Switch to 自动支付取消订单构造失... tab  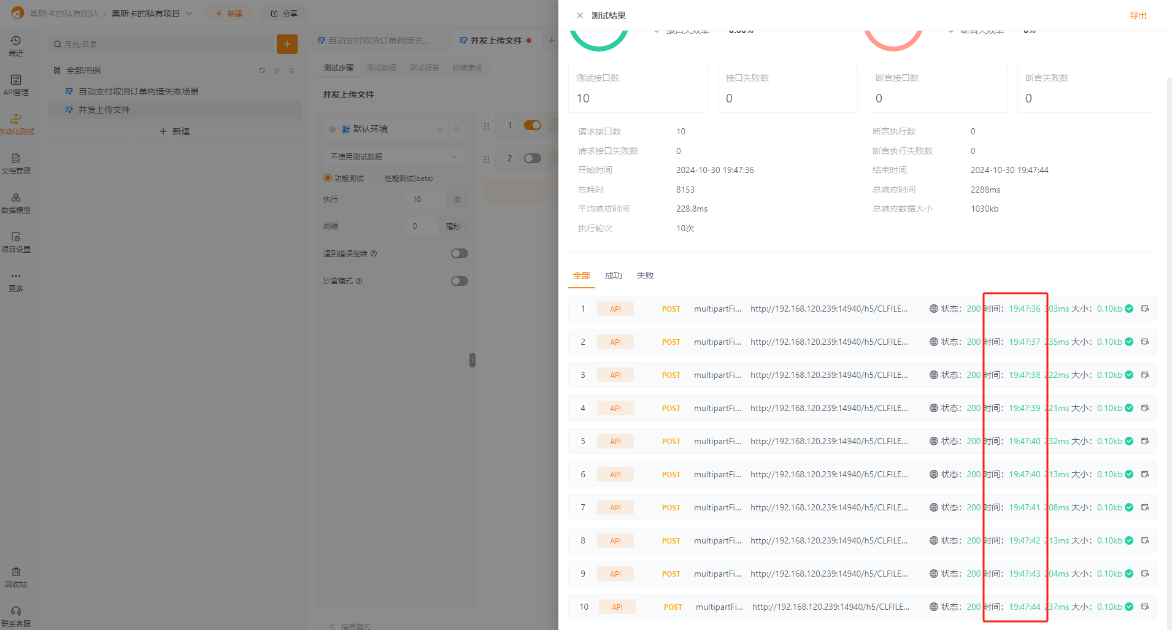click(374, 40)
